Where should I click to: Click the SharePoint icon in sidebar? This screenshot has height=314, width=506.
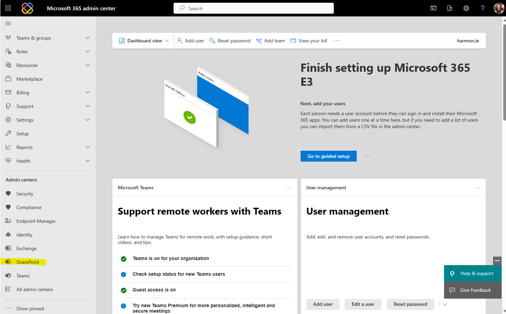(x=8, y=262)
